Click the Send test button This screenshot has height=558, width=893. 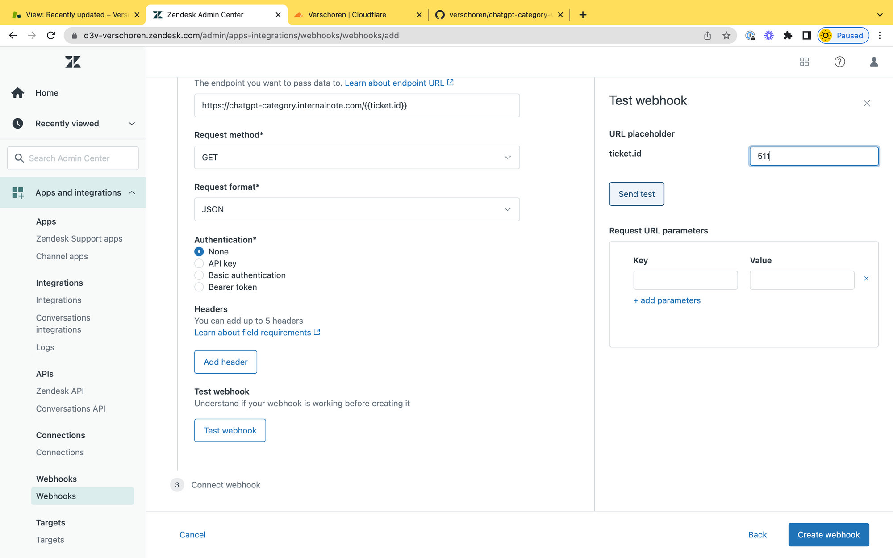tap(636, 194)
